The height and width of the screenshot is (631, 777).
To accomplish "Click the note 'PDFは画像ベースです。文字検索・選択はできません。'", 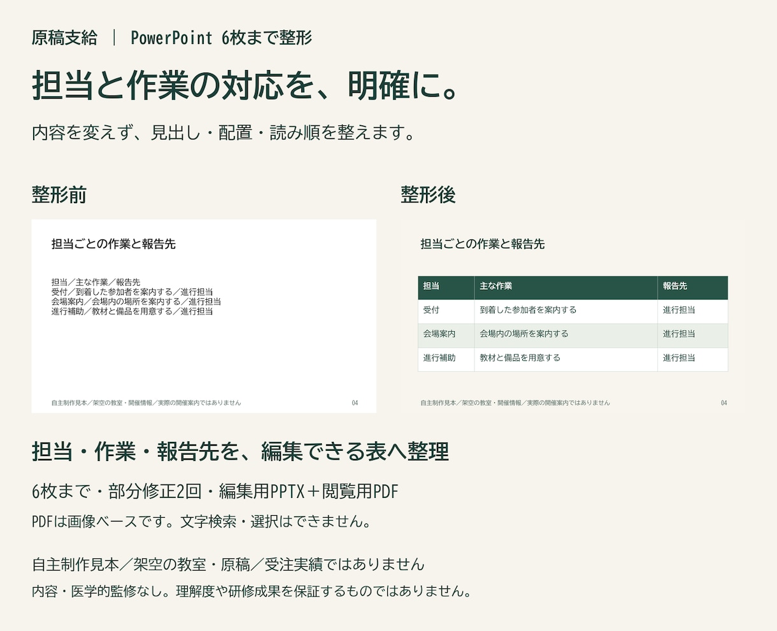I will click(201, 522).
